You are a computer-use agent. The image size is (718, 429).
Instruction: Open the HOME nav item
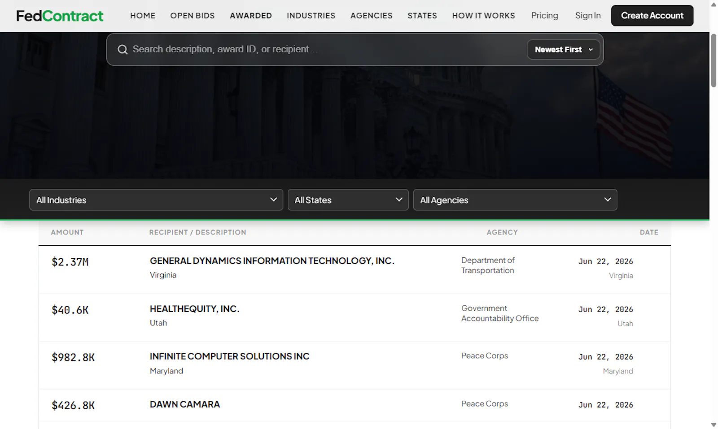tap(143, 16)
